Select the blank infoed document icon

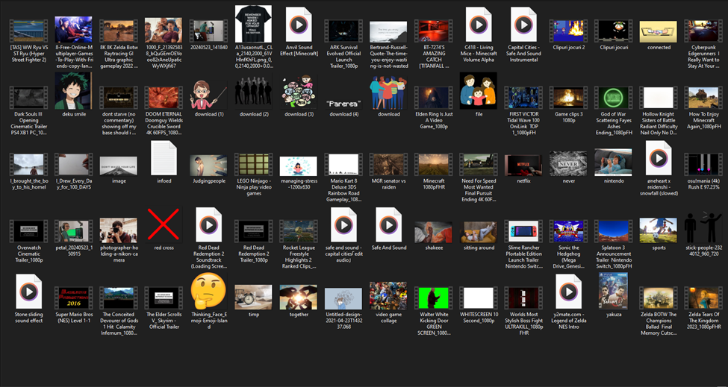click(164, 159)
